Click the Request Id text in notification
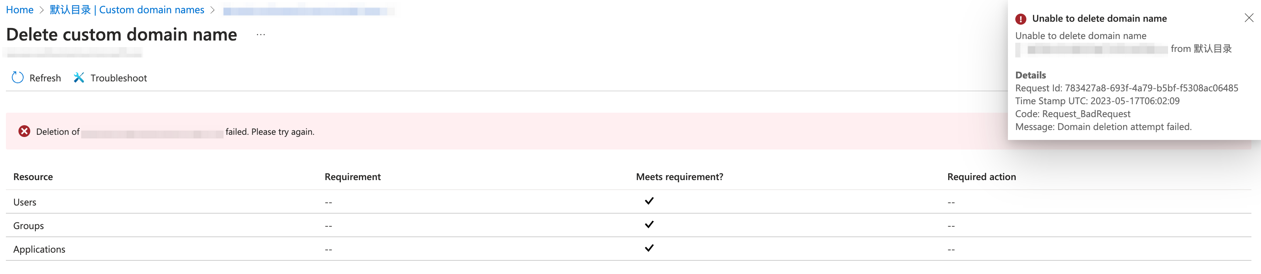 (1126, 88)
